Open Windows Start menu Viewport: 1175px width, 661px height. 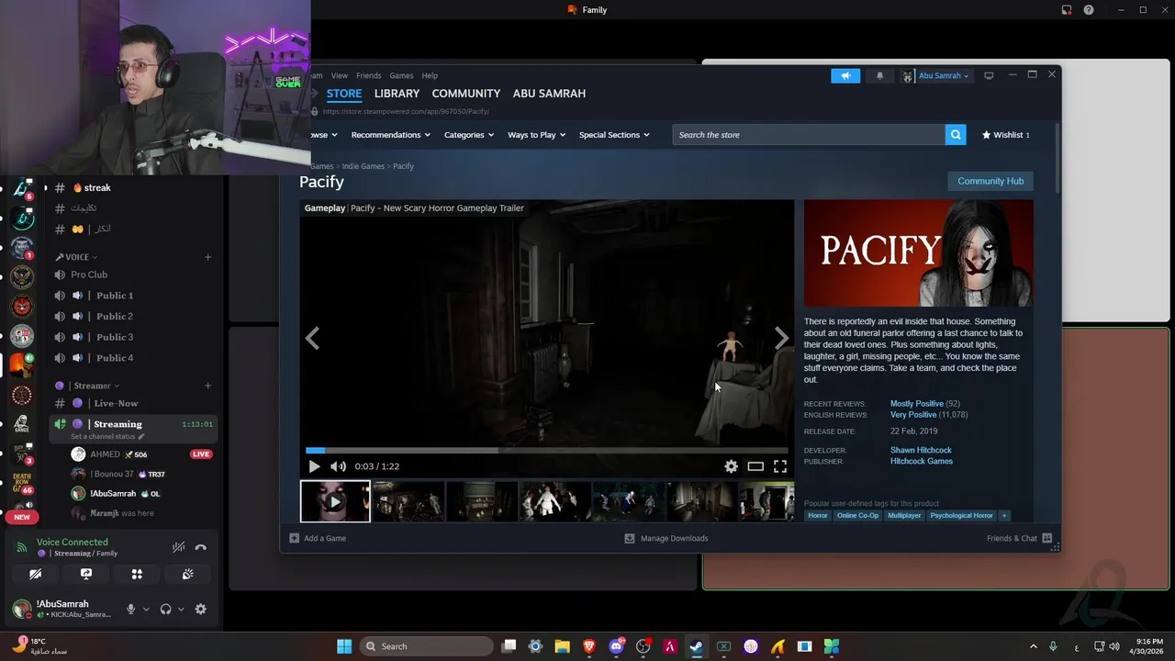point(344,646)
